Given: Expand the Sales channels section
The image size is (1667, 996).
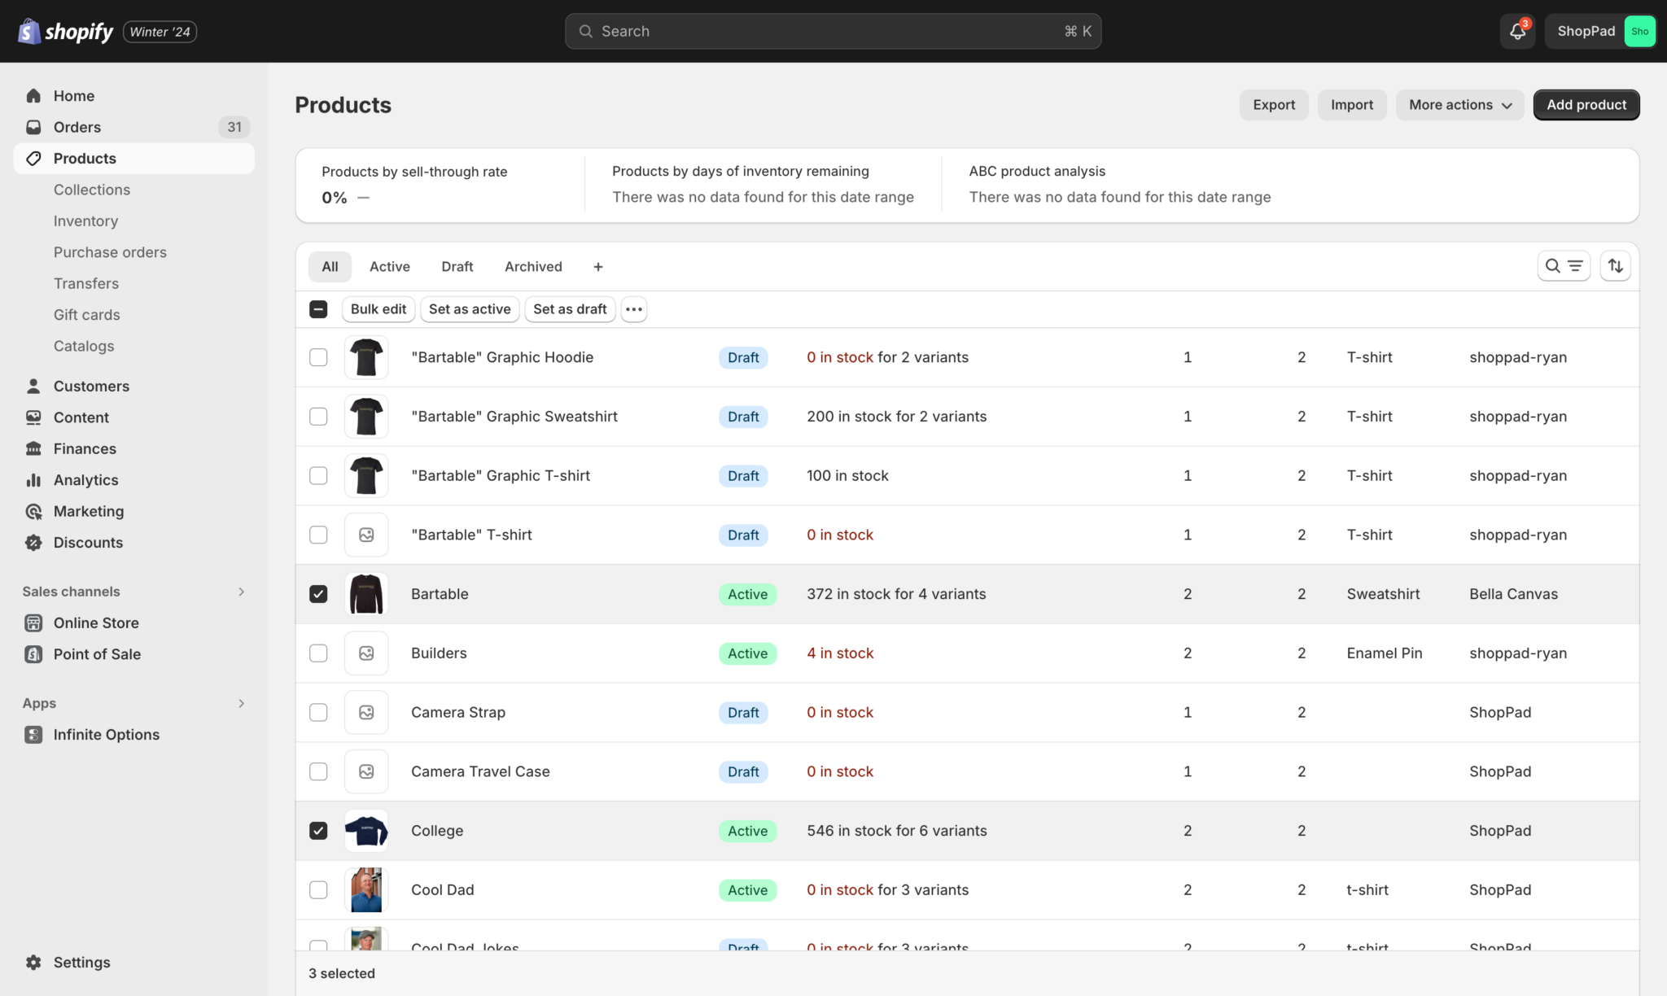Looking at the screenshot, I should [241, 592].
